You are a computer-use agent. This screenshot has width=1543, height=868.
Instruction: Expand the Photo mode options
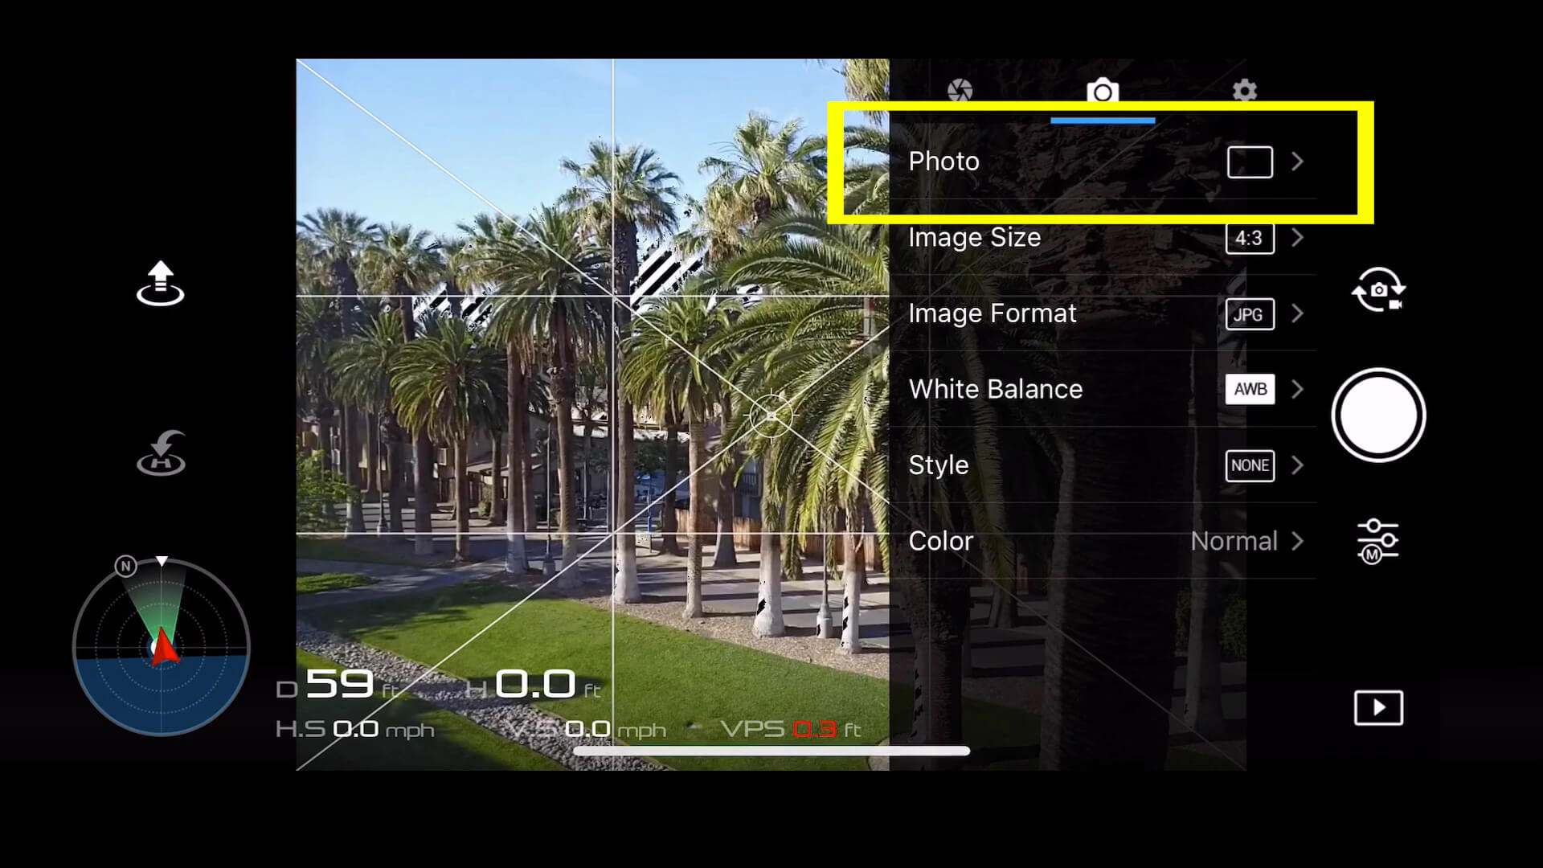pos(1298,161)
